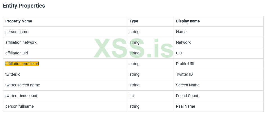Click the affiliation.network property cell
Screen dimensions: 267x115
(21, 42)
